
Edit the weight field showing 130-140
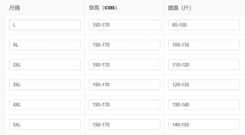click(204, 105)
